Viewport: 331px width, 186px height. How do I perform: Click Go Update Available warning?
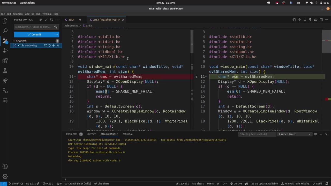264,184
